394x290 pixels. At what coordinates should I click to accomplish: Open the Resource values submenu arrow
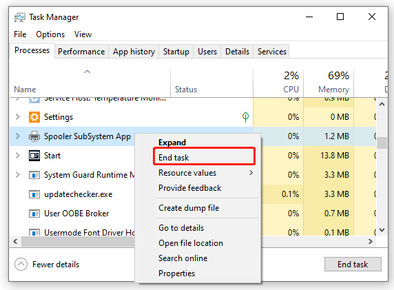pyautogui.click(x=251, y=173)
